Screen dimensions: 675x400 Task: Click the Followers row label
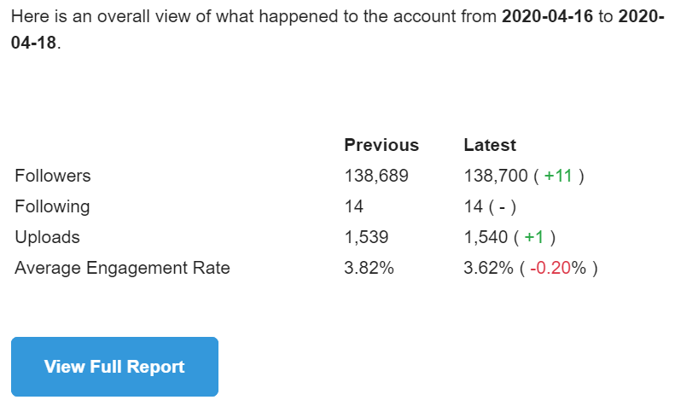(52, 176)
